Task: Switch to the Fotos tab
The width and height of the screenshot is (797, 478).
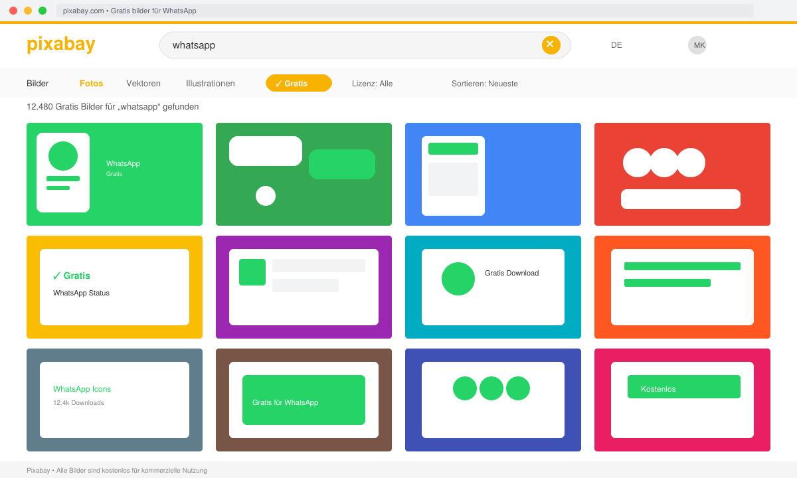Action: (92, 84)
